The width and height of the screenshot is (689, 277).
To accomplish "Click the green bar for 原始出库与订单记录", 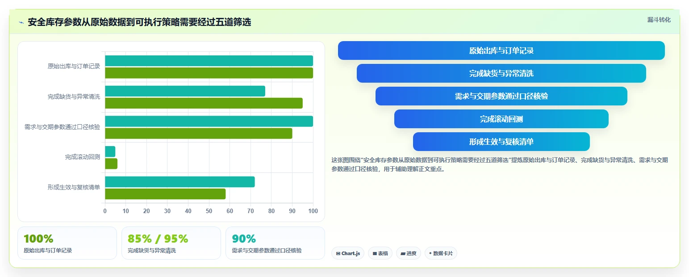I will pyautogui.click(x=209, y=73).
